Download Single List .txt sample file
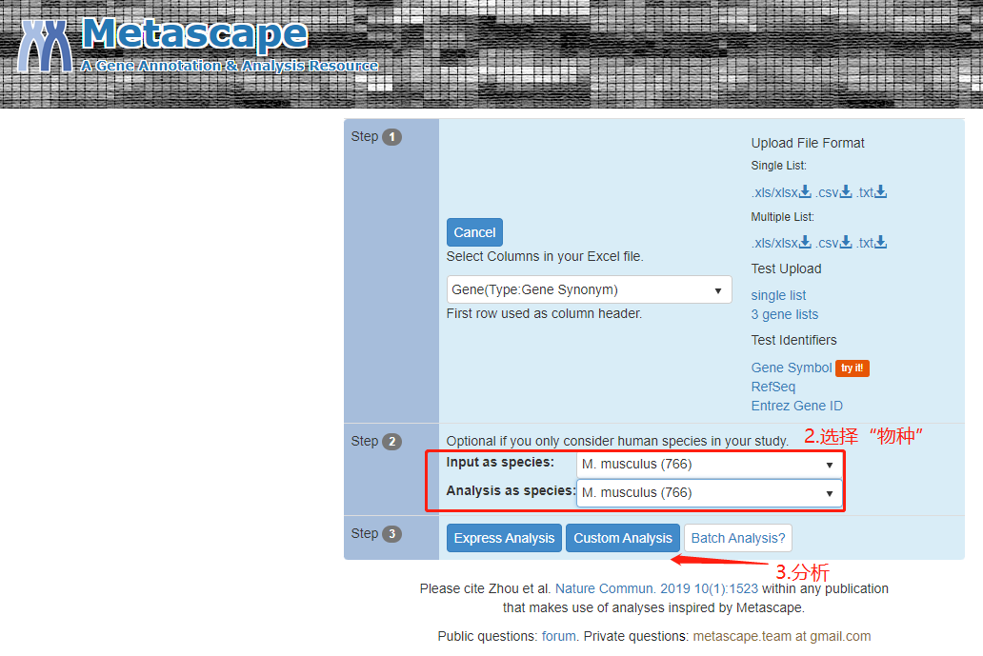The image size is (983, 656). (x=871, y=192)
